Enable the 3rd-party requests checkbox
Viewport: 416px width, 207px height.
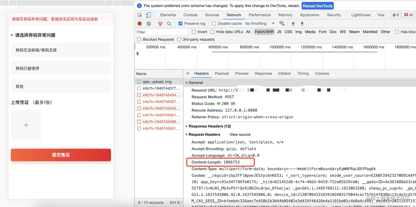click(x=179, y=40)
